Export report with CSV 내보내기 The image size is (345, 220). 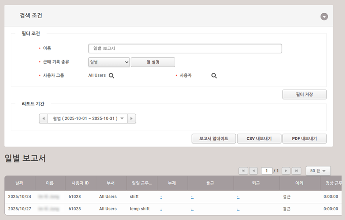(259, 139)
